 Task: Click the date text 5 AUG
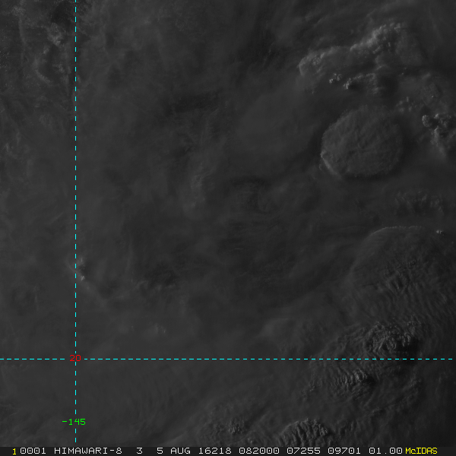coord(173,451)
